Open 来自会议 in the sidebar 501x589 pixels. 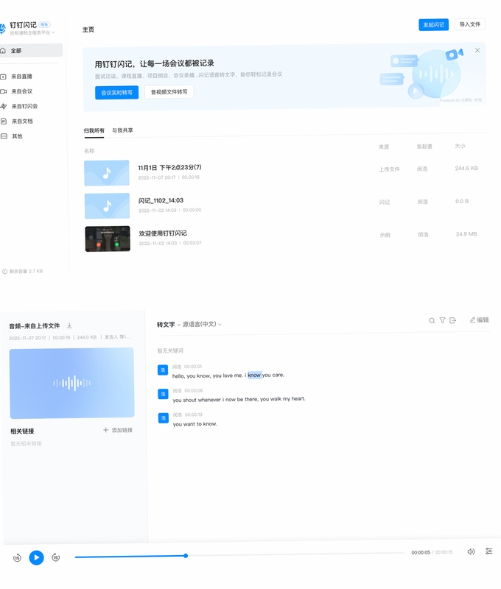tap(21, 91)
